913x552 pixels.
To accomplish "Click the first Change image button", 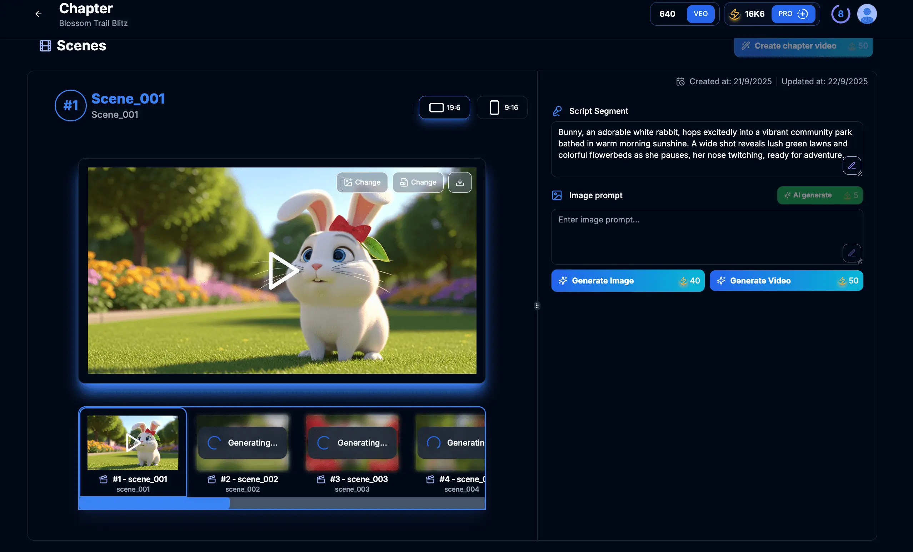I will (362, 182).
